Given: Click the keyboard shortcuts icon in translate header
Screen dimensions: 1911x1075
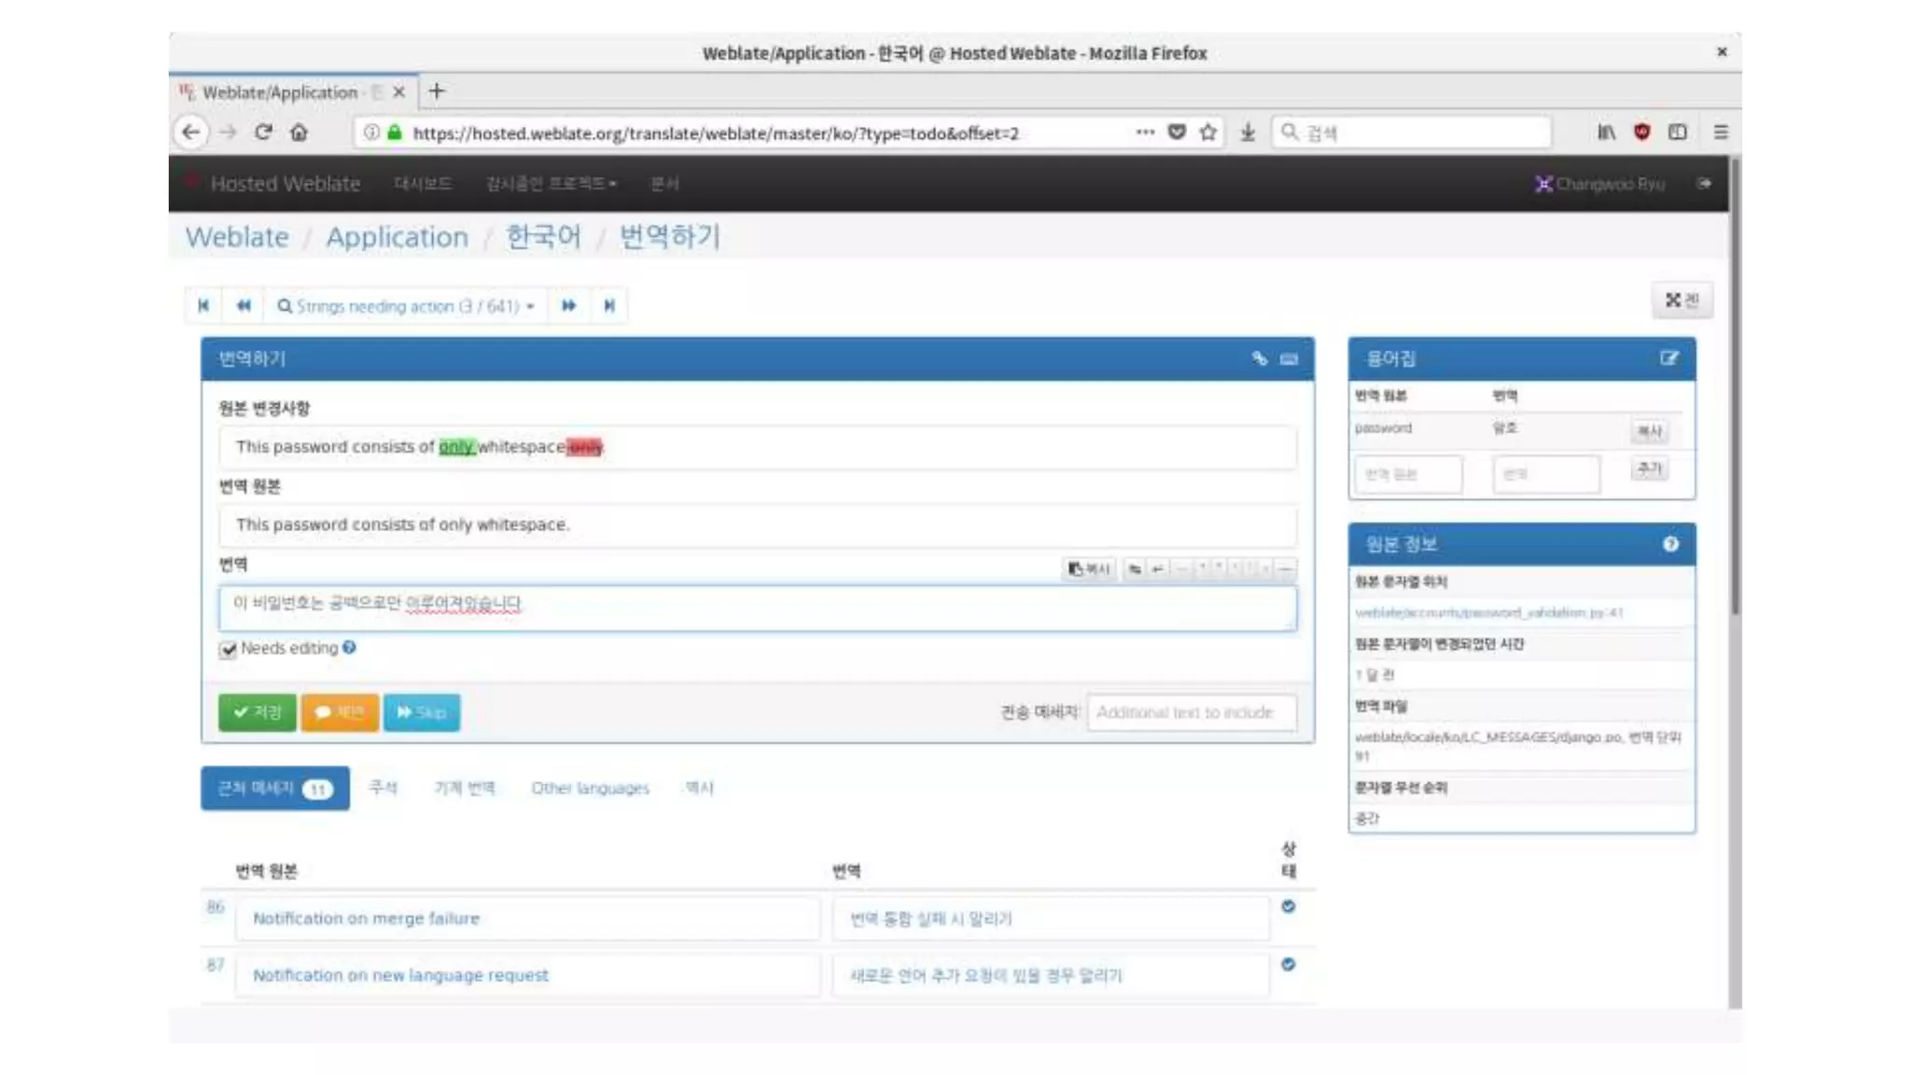Looking at the screenshot, I should point(1289,358).
